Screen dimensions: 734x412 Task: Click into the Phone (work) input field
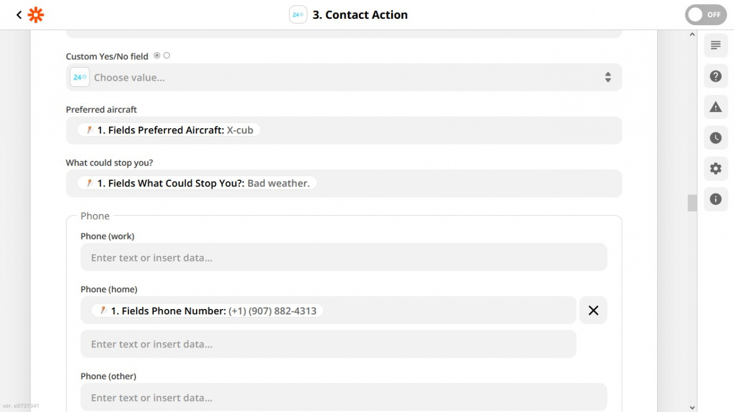coord(344,257)
